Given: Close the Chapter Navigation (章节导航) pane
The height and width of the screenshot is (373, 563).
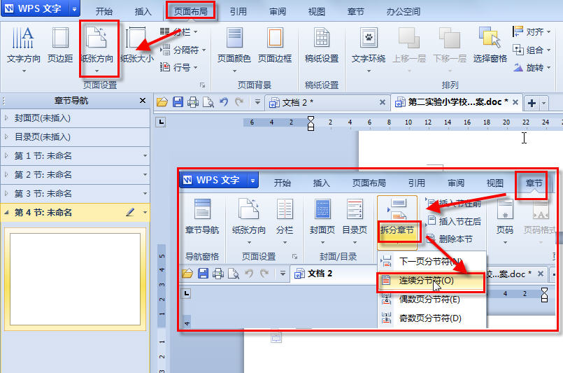Looking at the screenshot, I should 143,101.
